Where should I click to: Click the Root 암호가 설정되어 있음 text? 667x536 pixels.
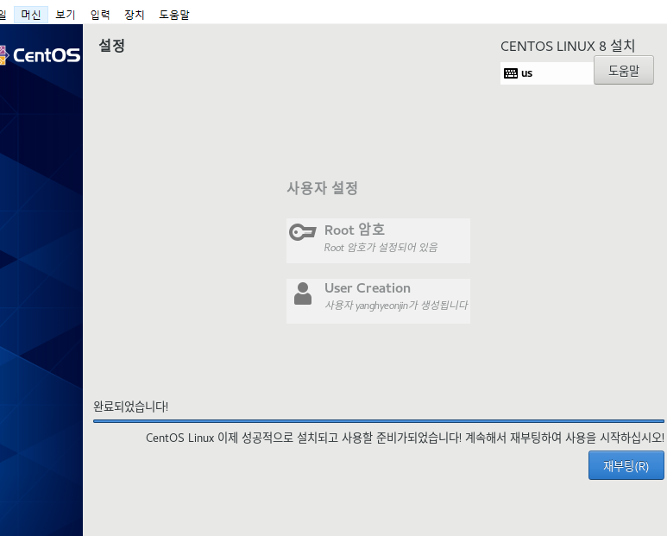(x=381, y=248)
